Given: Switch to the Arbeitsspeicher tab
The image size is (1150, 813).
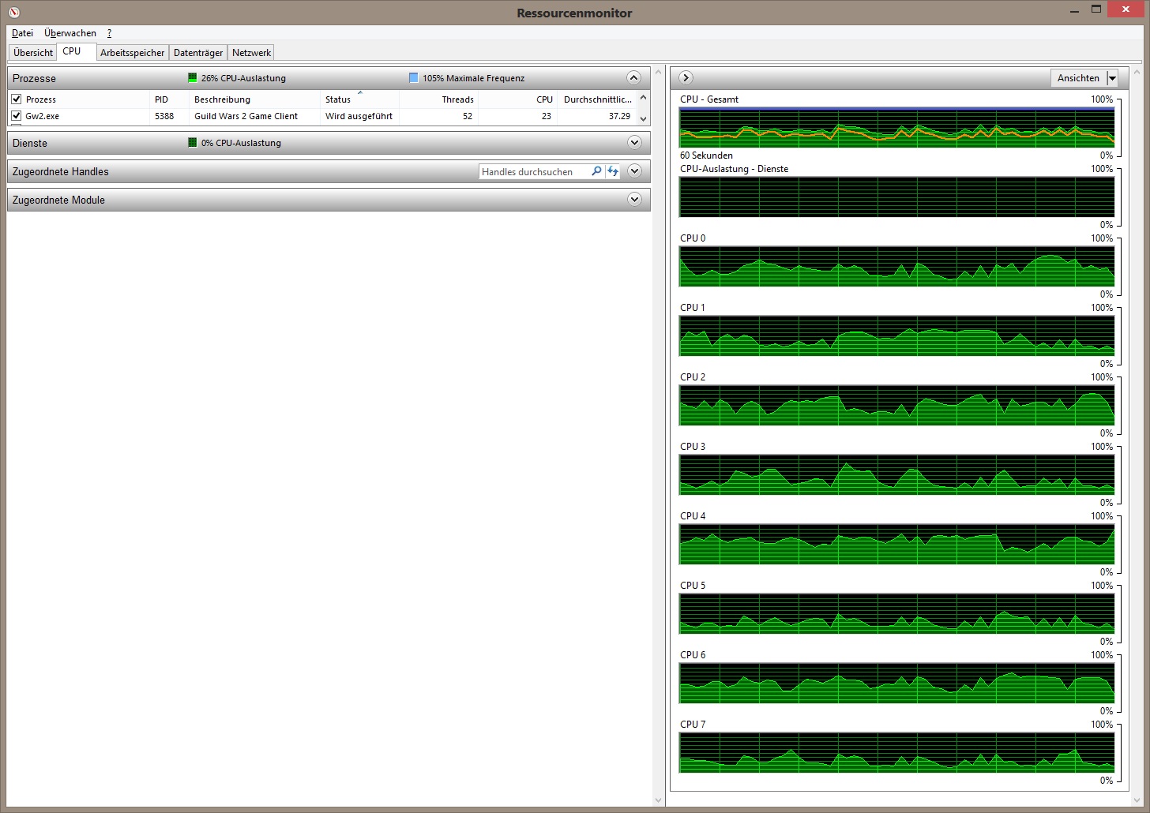Looking at the screenshot, I should [x=133, y=52].
